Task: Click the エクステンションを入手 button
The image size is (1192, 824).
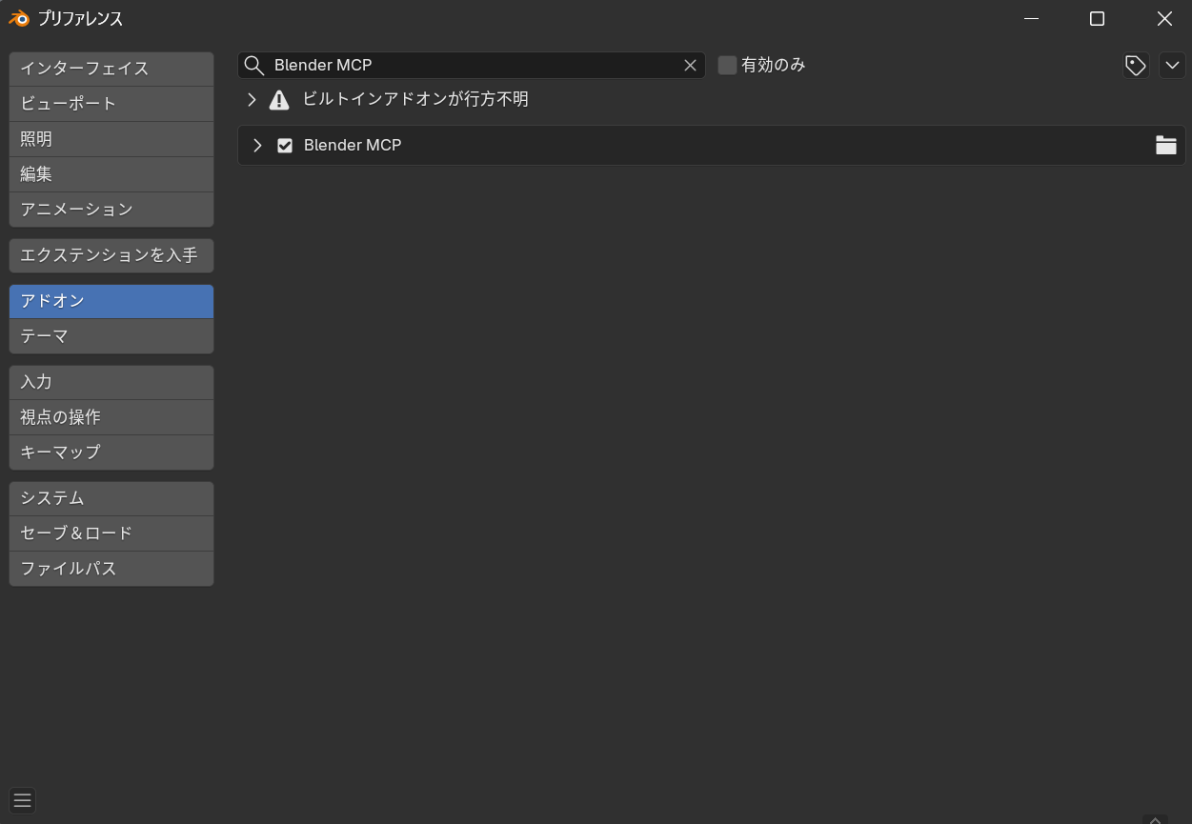Action: (x=111, y=255)
